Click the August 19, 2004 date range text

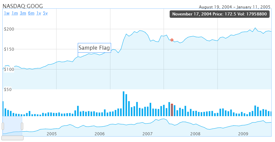point(235,7)
